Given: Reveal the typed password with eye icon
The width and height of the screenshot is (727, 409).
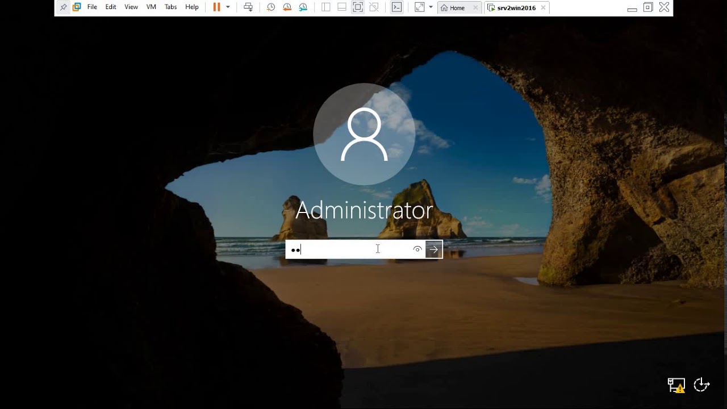Looking at the screenshot, I should [x=417, y=249].
